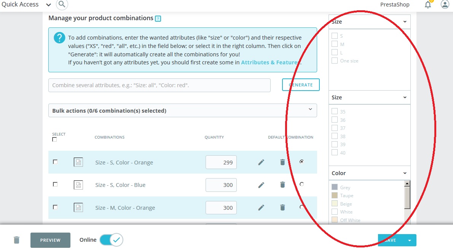Image resolution: width=453 pixels, height=252 pixels.
Task: Select the Grey color swatch
Action: click(x=335, y=187)
